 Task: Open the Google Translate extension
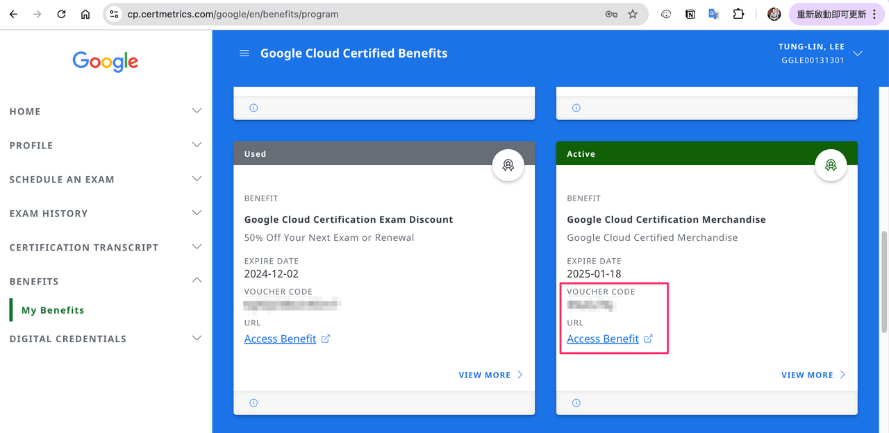(713, 13)
